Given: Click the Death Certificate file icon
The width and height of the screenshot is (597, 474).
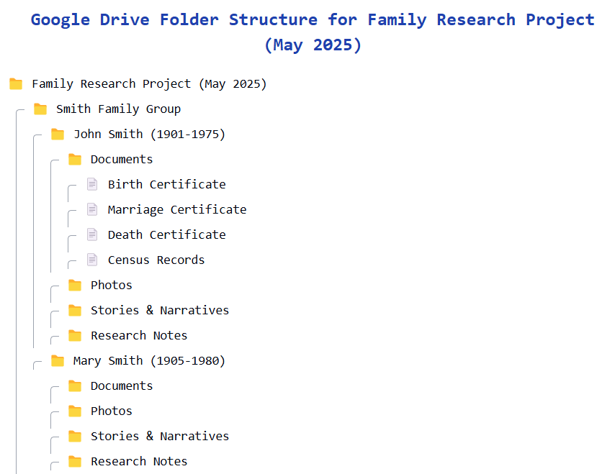Looking at the screenshot, I should tap(92, 234).
